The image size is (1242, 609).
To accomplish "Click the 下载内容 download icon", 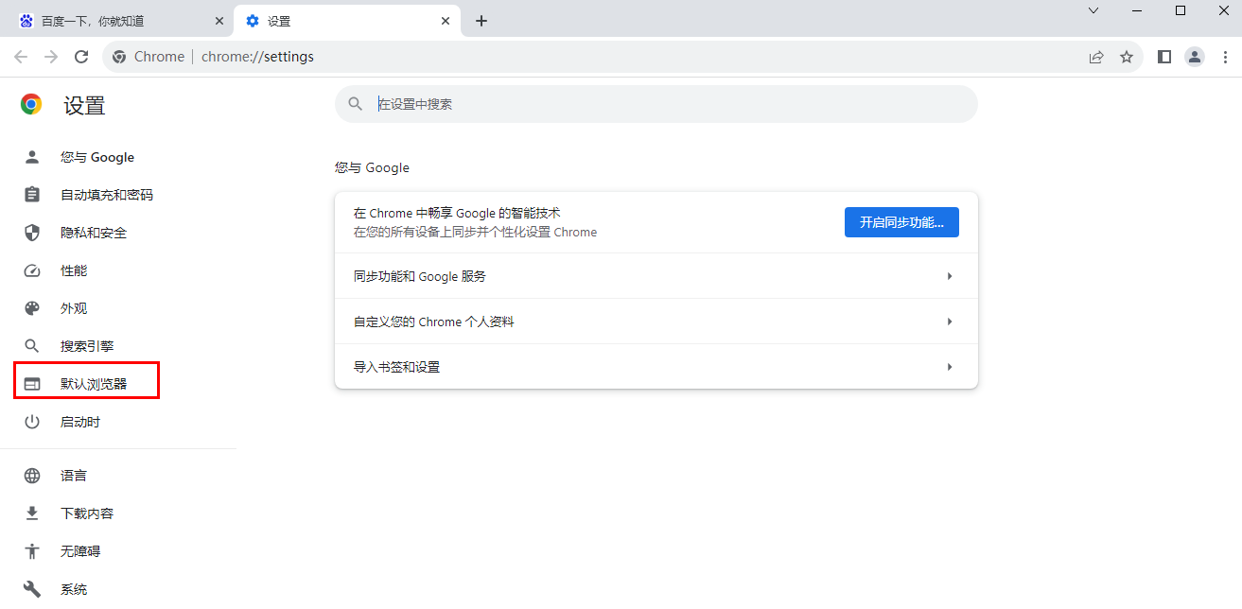I will tap(32, 513).
